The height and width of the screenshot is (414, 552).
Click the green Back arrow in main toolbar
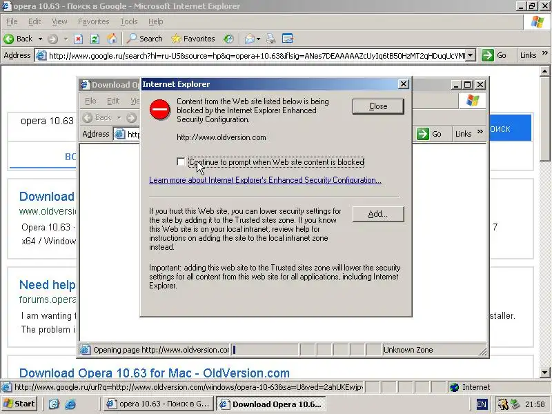[x=9, y=39]
